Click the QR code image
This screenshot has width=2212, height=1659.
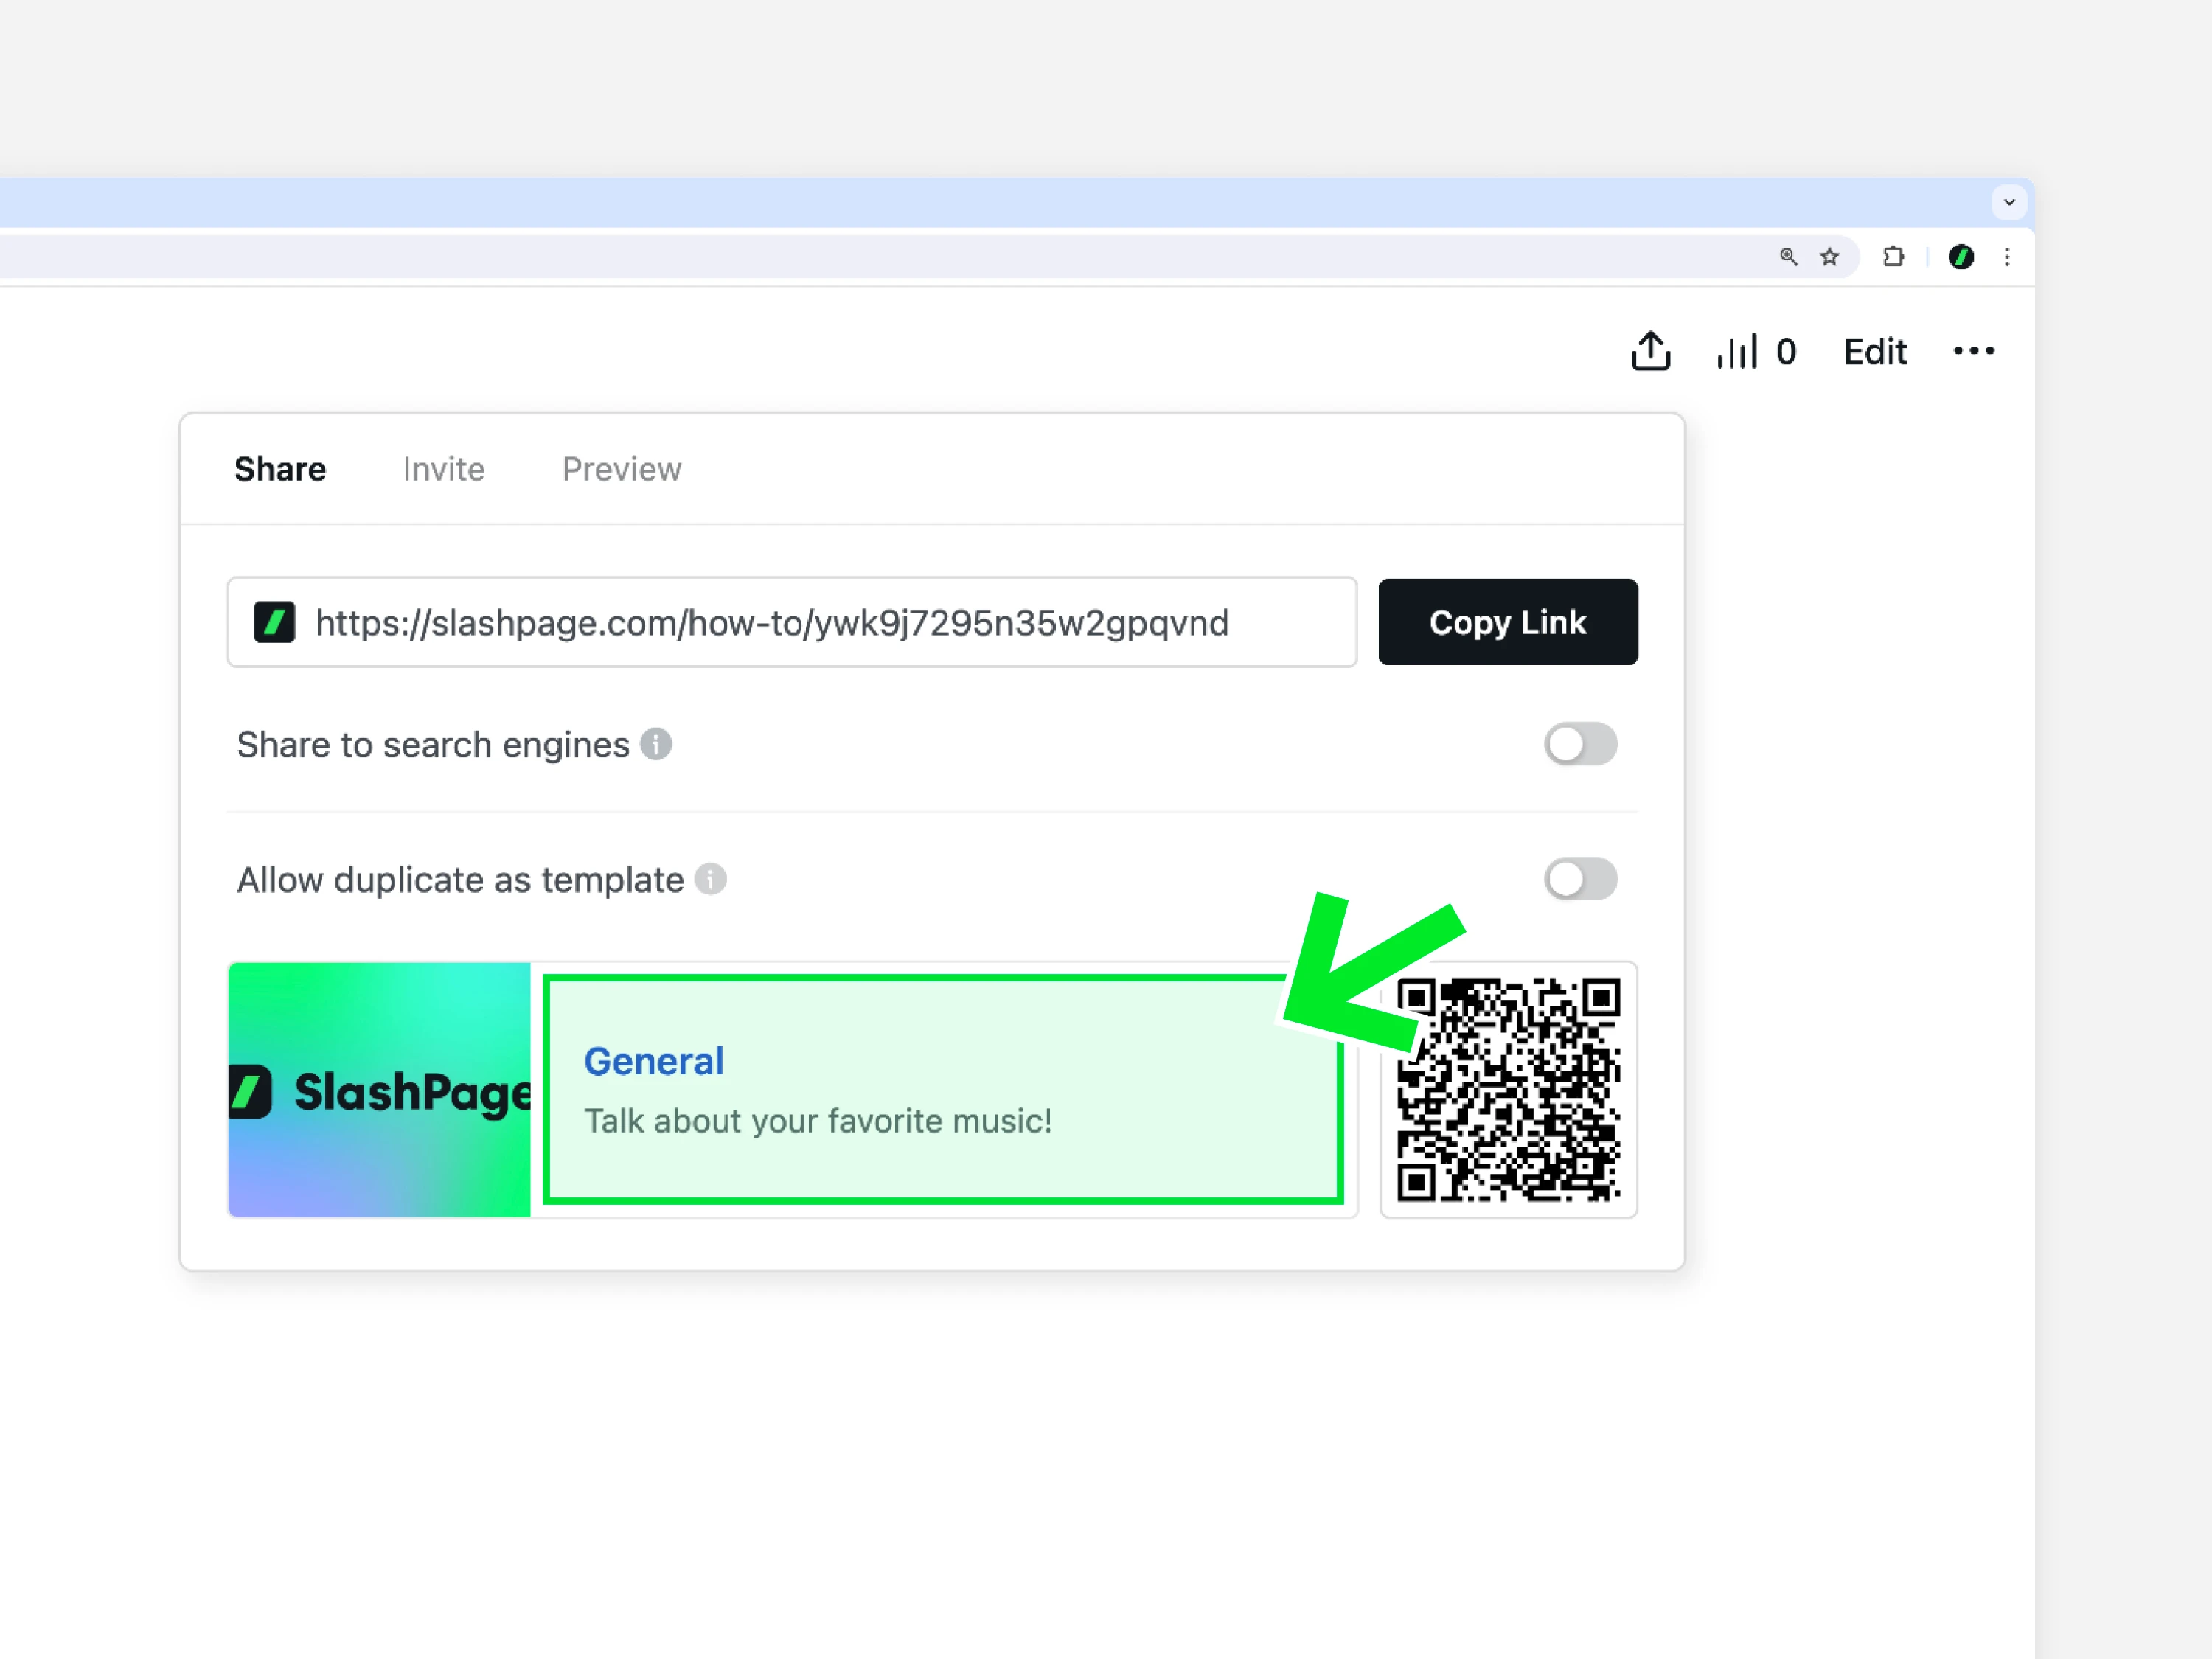click(x=1508, y=1090)
